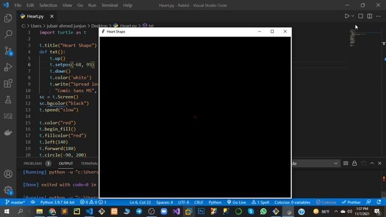Click the feedback icon in status bar

pos(369,203)
